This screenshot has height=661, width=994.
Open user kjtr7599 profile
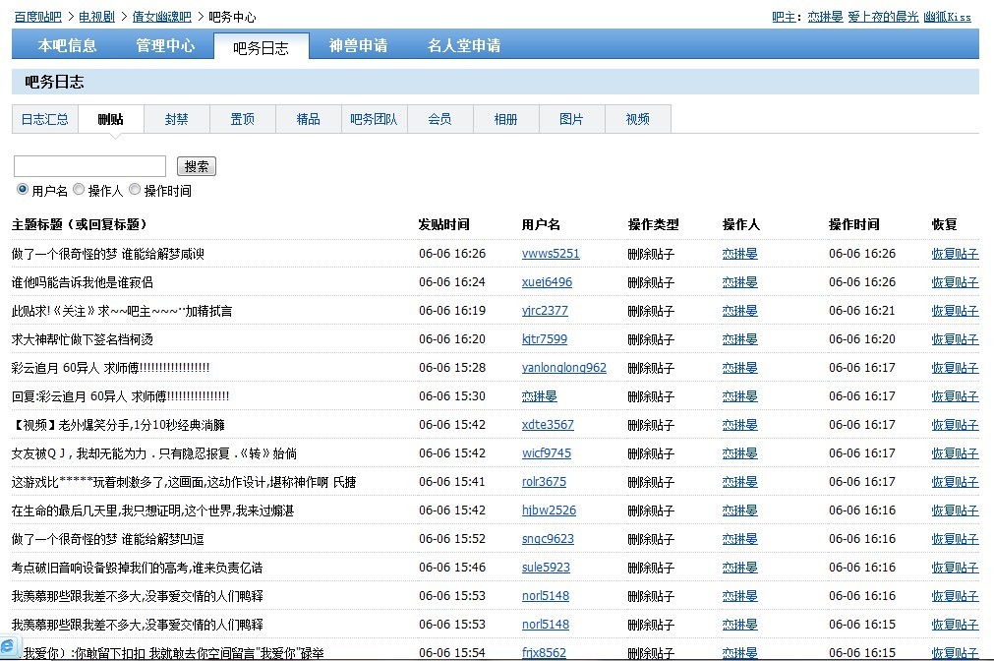coord(545,339)
